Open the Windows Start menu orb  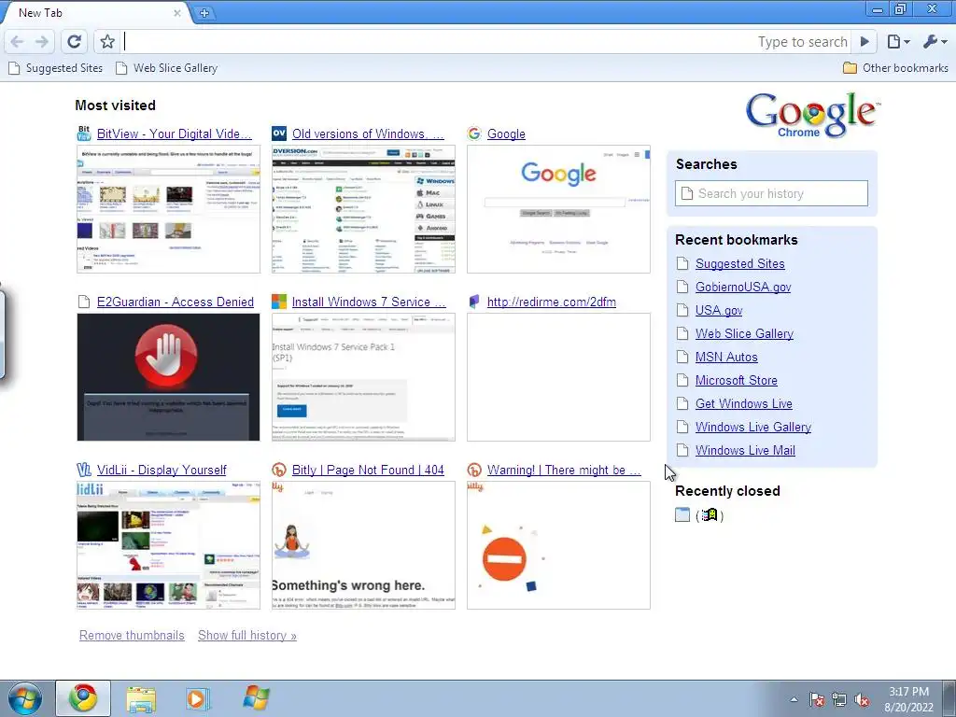[25, 698]
